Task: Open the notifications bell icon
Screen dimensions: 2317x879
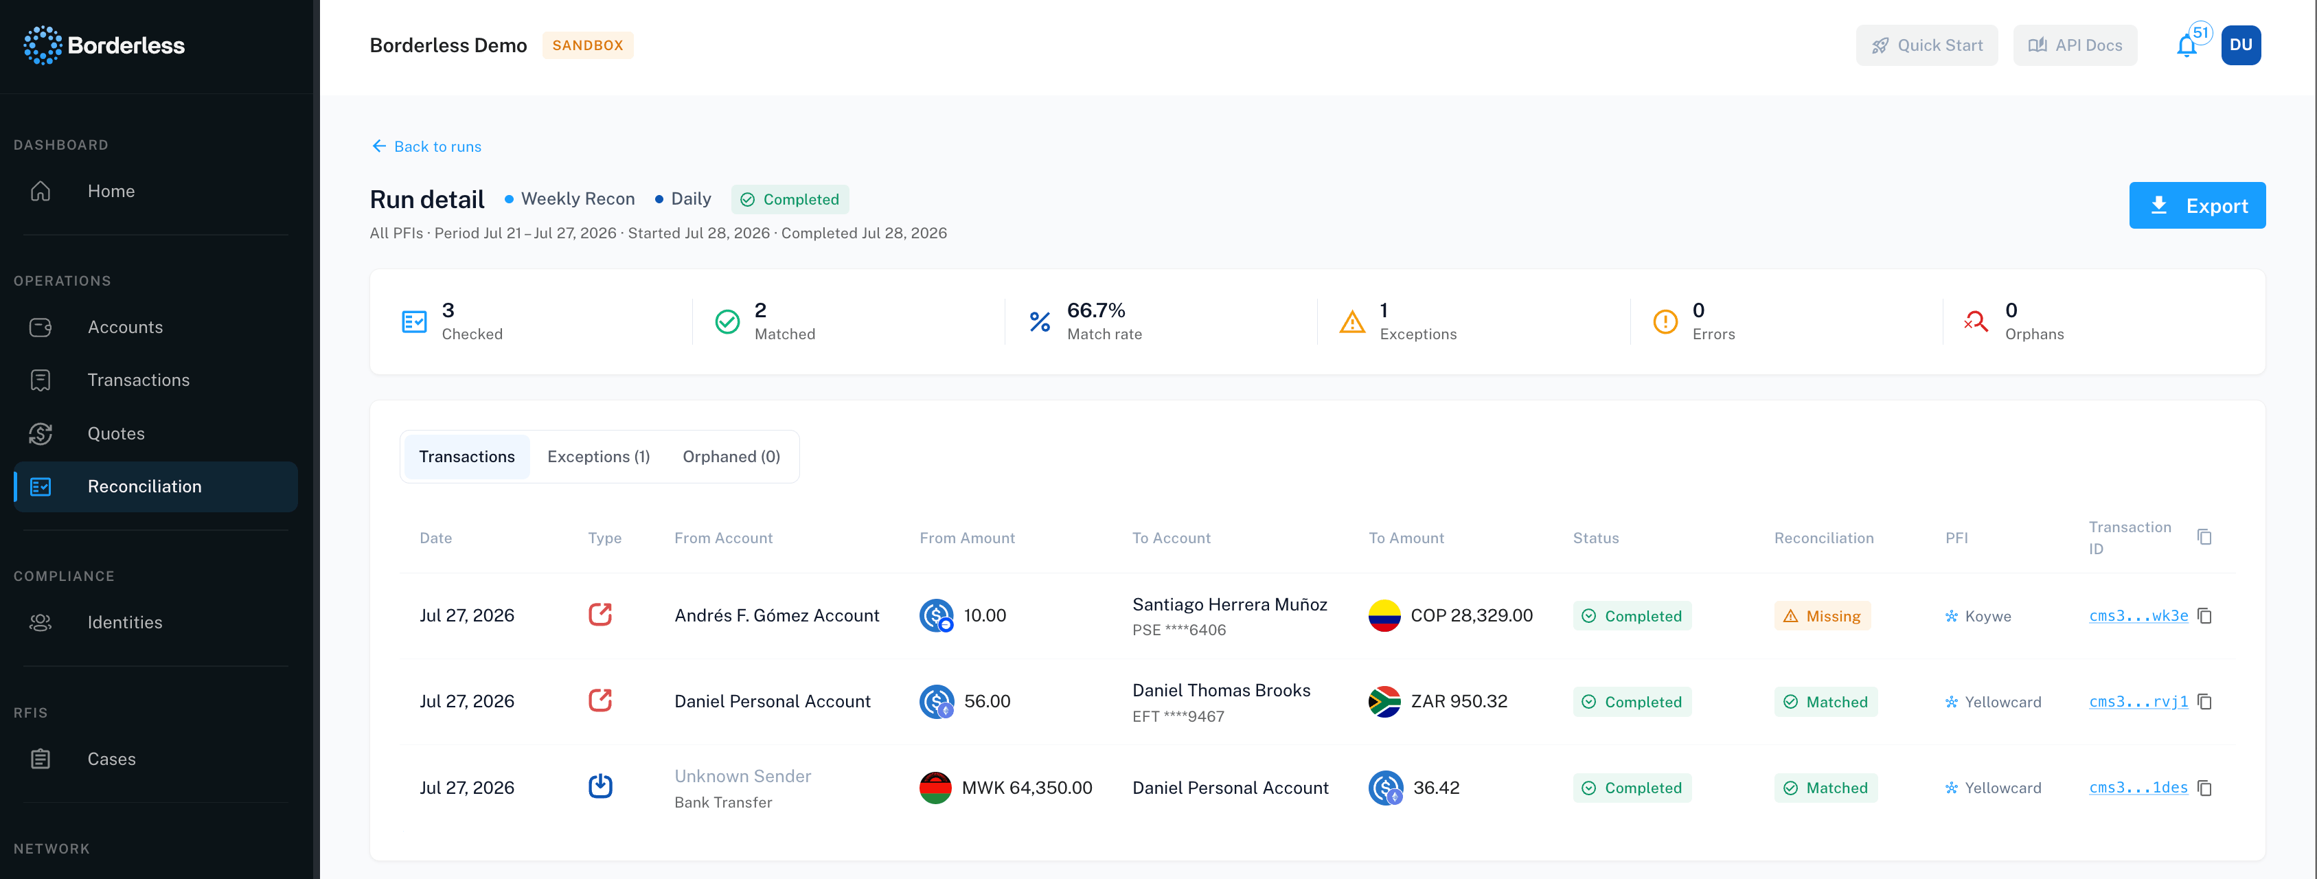Action: 2187,46
